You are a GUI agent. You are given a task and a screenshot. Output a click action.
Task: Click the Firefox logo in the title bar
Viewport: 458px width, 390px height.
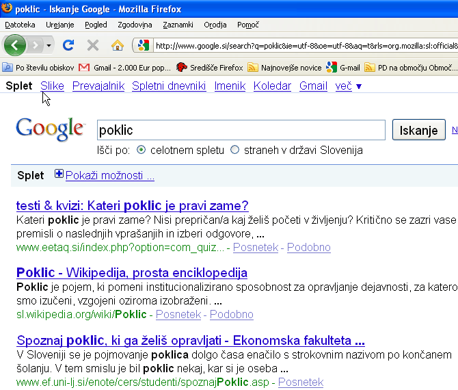coord(6,8)
